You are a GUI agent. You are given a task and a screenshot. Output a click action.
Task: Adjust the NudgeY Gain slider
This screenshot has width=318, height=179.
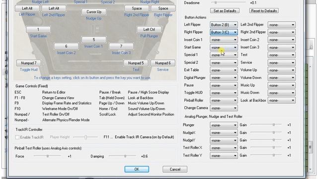(266, 140)
